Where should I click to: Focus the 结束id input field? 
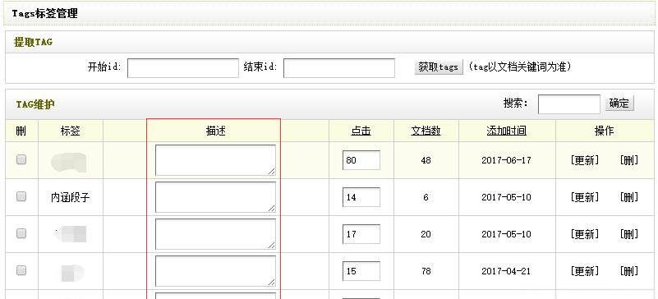(x=339, y=68)
